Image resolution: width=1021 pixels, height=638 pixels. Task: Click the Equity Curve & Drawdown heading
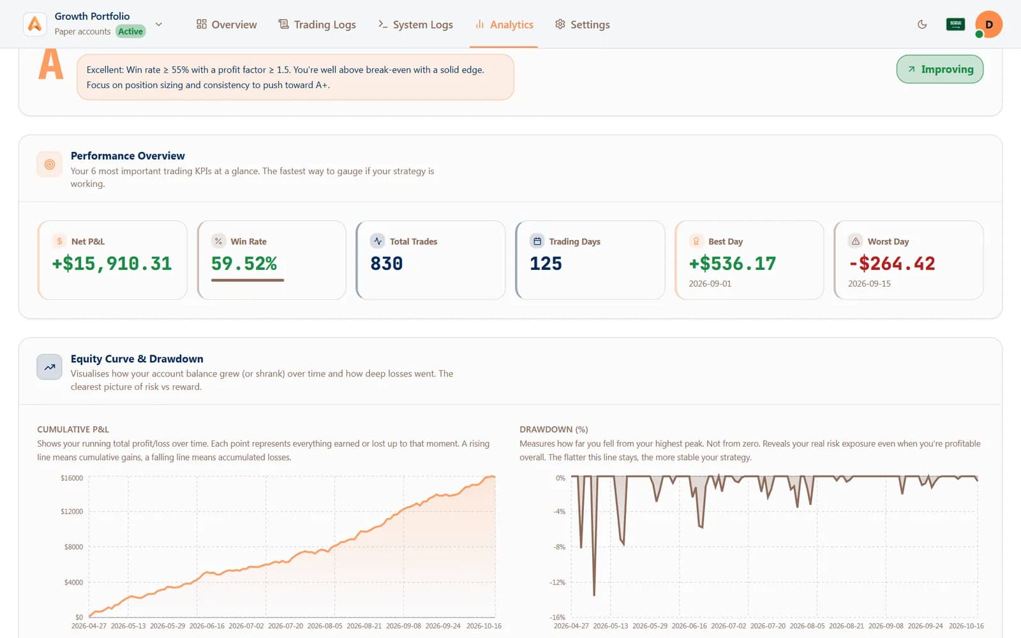coord(137,359)
